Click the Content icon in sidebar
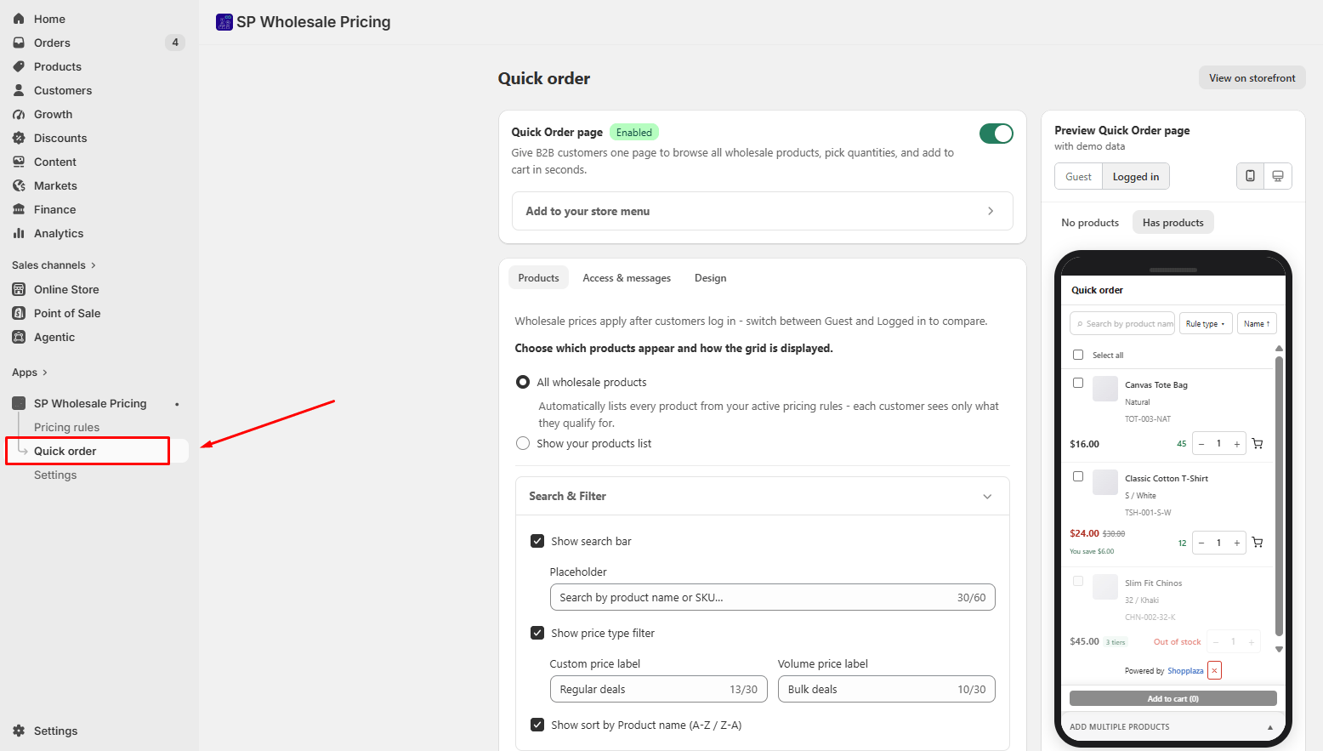 coord(19,162)
